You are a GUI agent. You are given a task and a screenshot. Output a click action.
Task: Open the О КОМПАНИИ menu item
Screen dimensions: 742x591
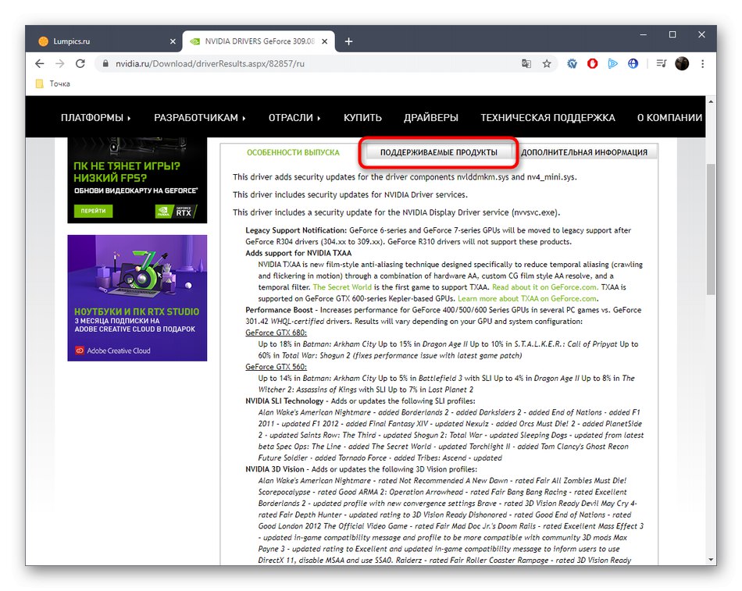[x=669, y=118]
